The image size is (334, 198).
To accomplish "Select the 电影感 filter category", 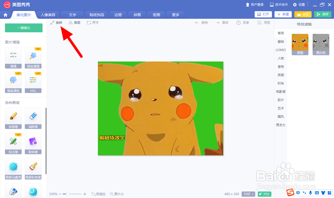I will click(281, 92).
